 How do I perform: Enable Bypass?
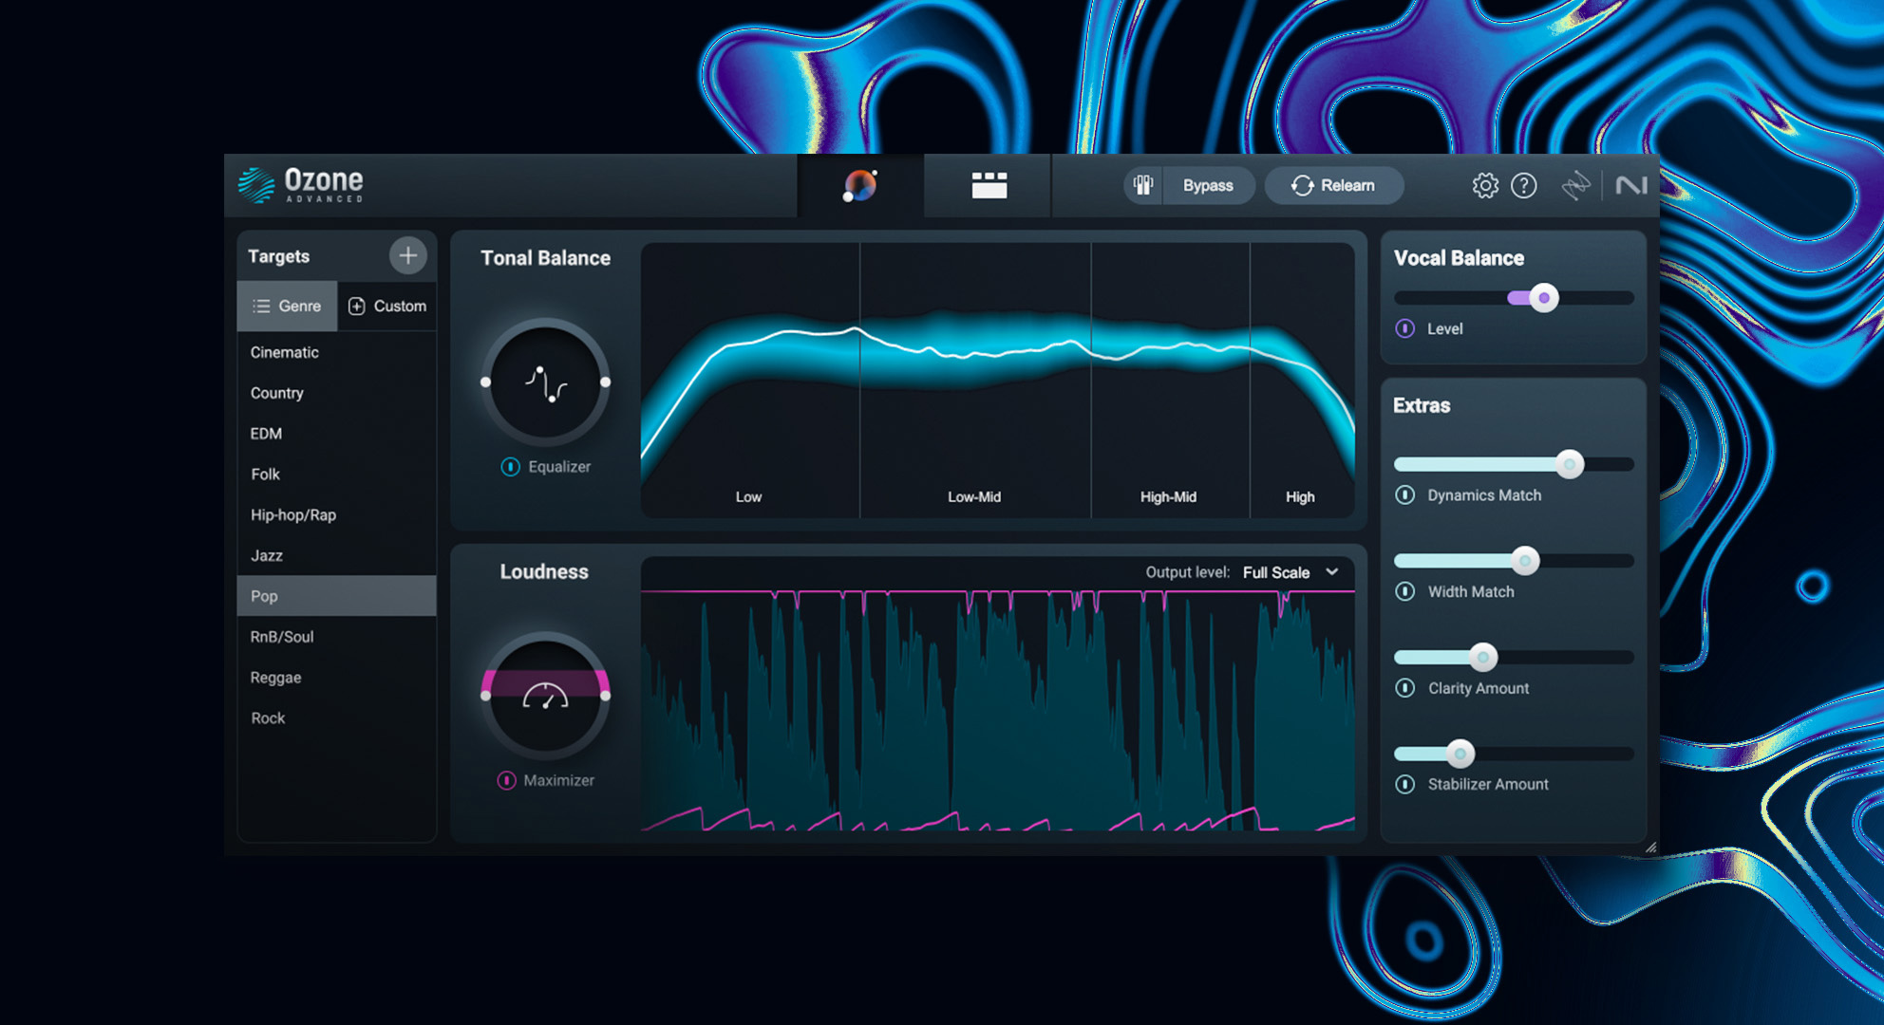coord(1209,185)
